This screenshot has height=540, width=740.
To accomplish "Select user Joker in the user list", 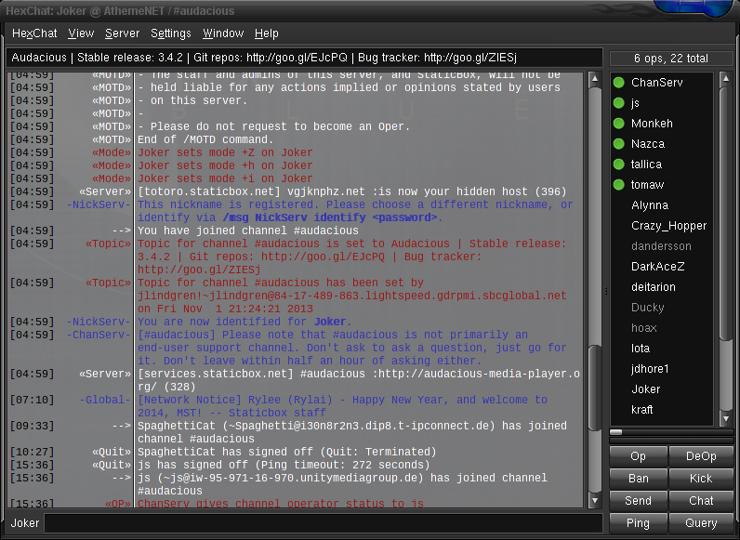I will pyautogui.click(x=662, y=389).
